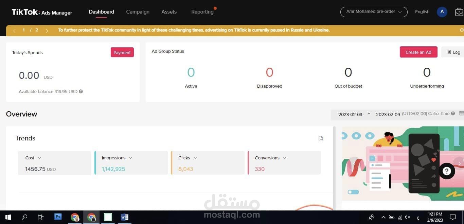Click the muted volume tray icon
The width and height of the screenshot is (464, 224).
coord(408,217)
